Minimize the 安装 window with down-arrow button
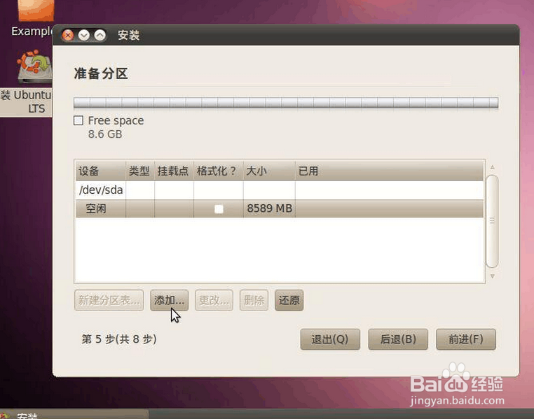Viewport: 534px width, 419px height. point(84,35)
